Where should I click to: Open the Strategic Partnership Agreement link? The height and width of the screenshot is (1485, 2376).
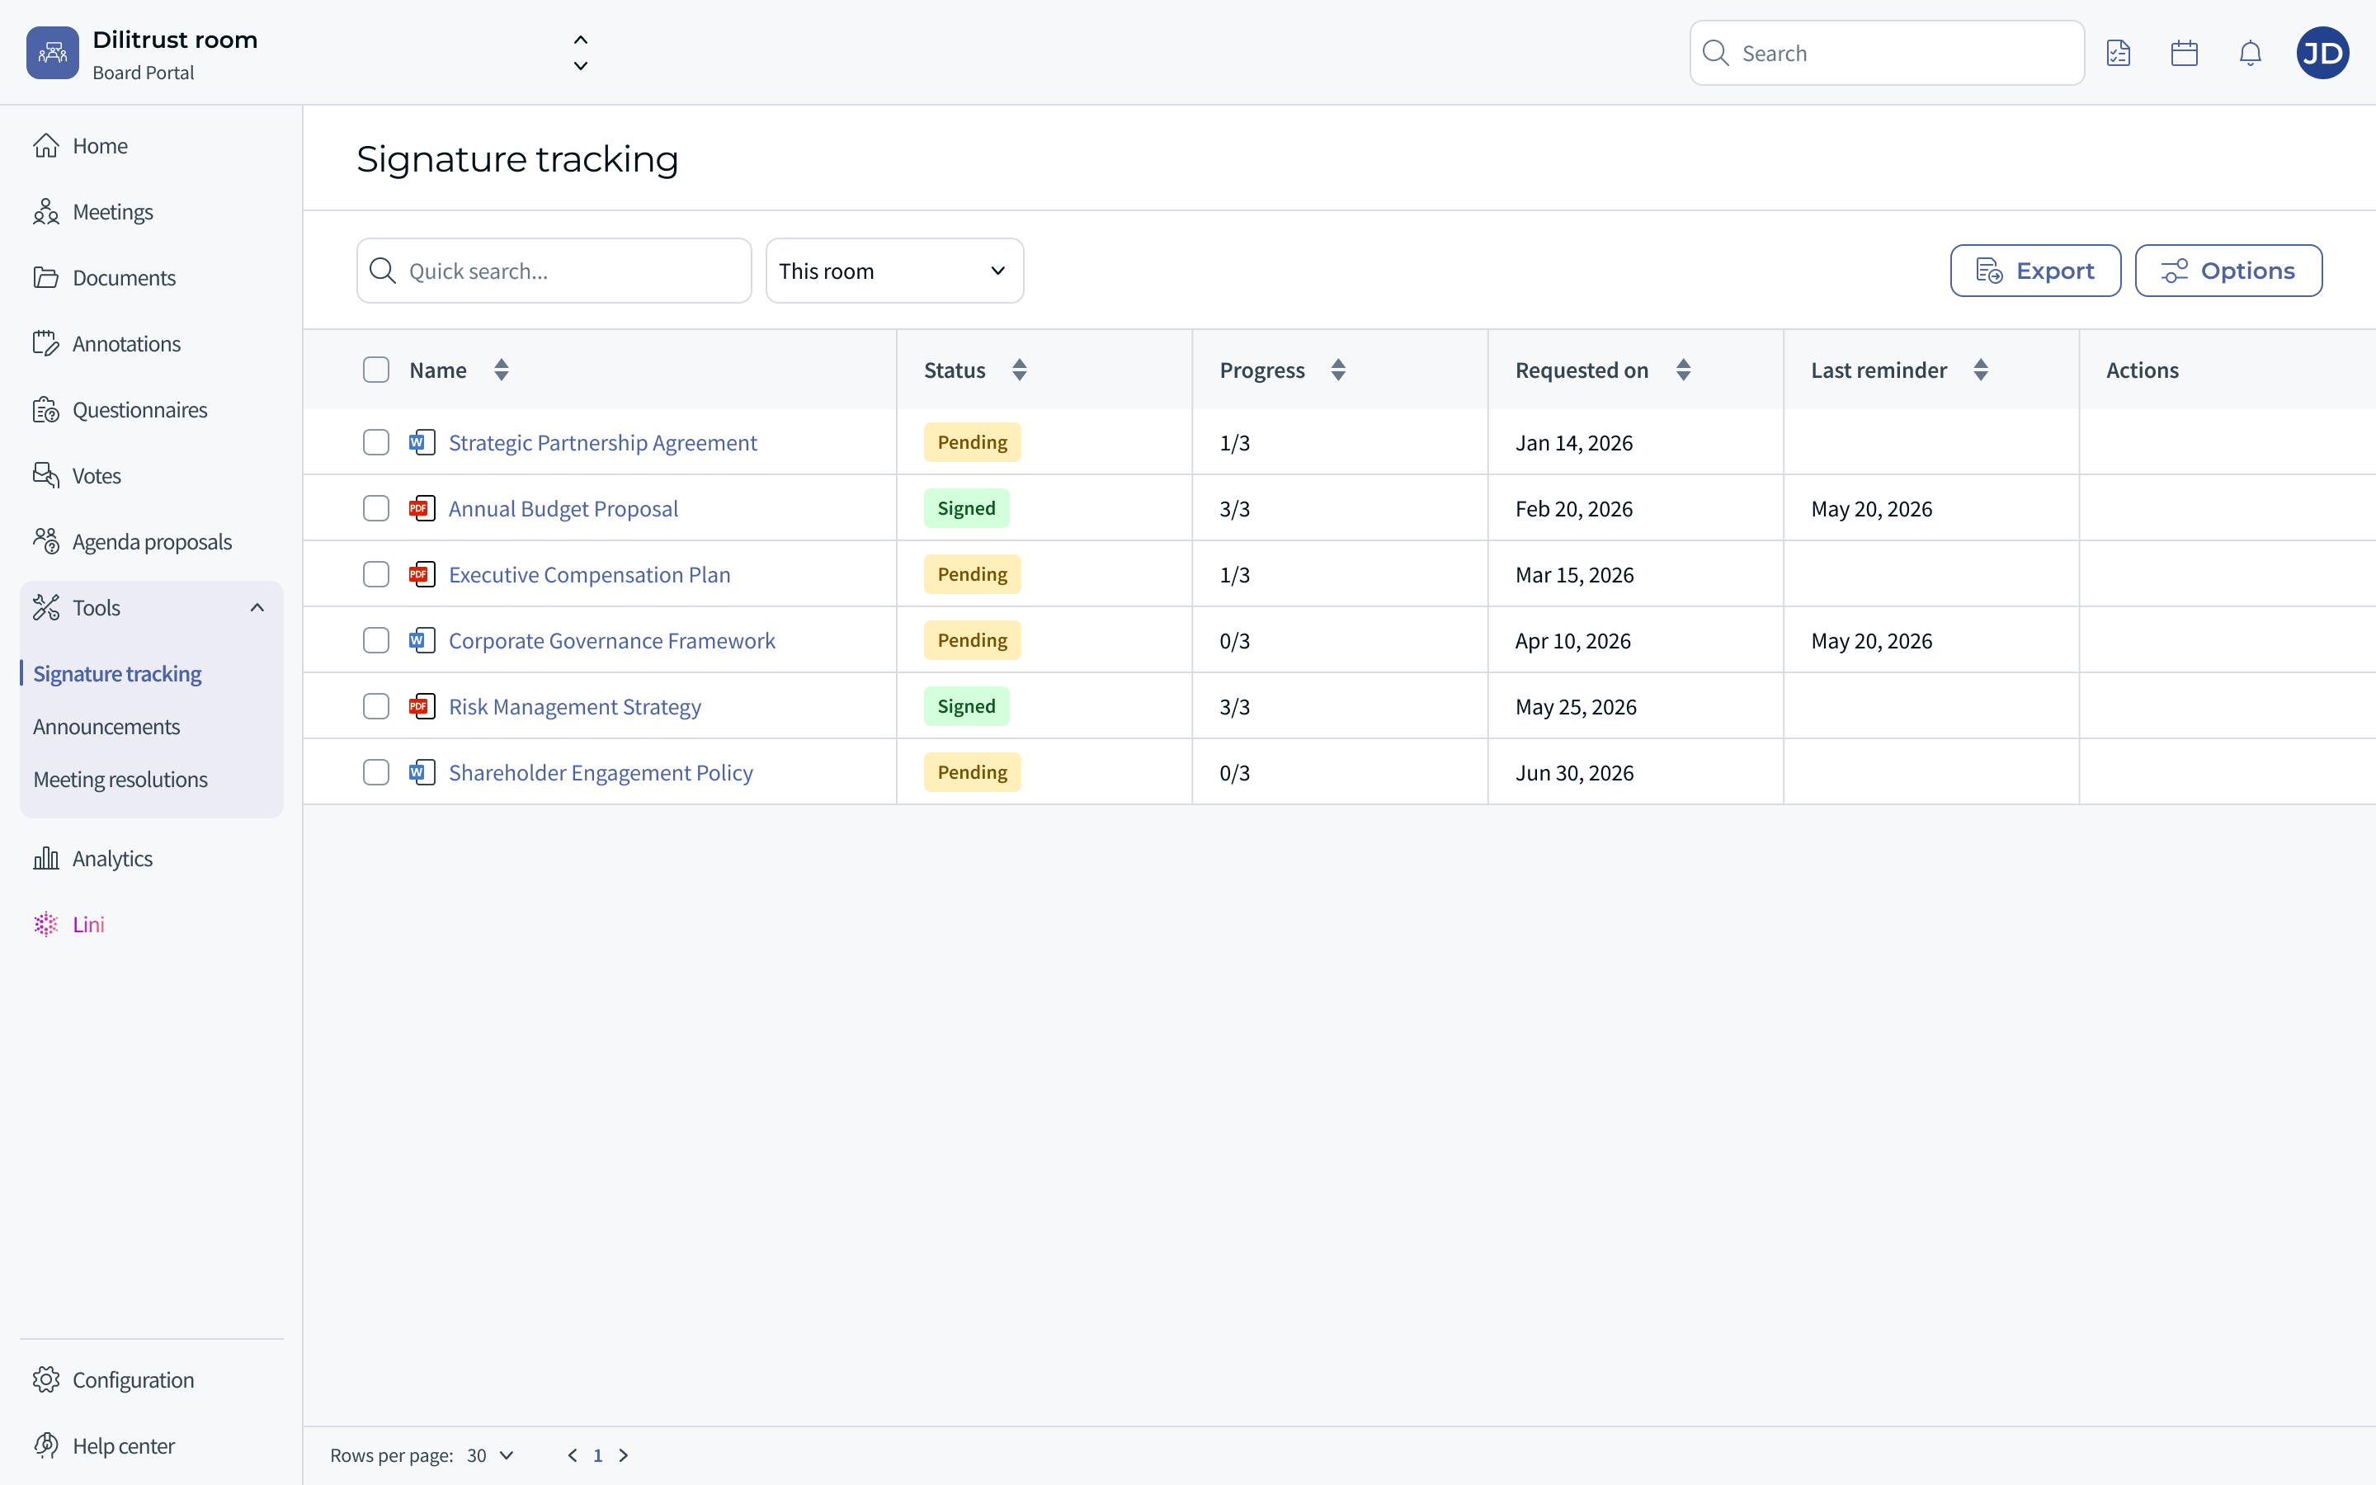(602, 442)
